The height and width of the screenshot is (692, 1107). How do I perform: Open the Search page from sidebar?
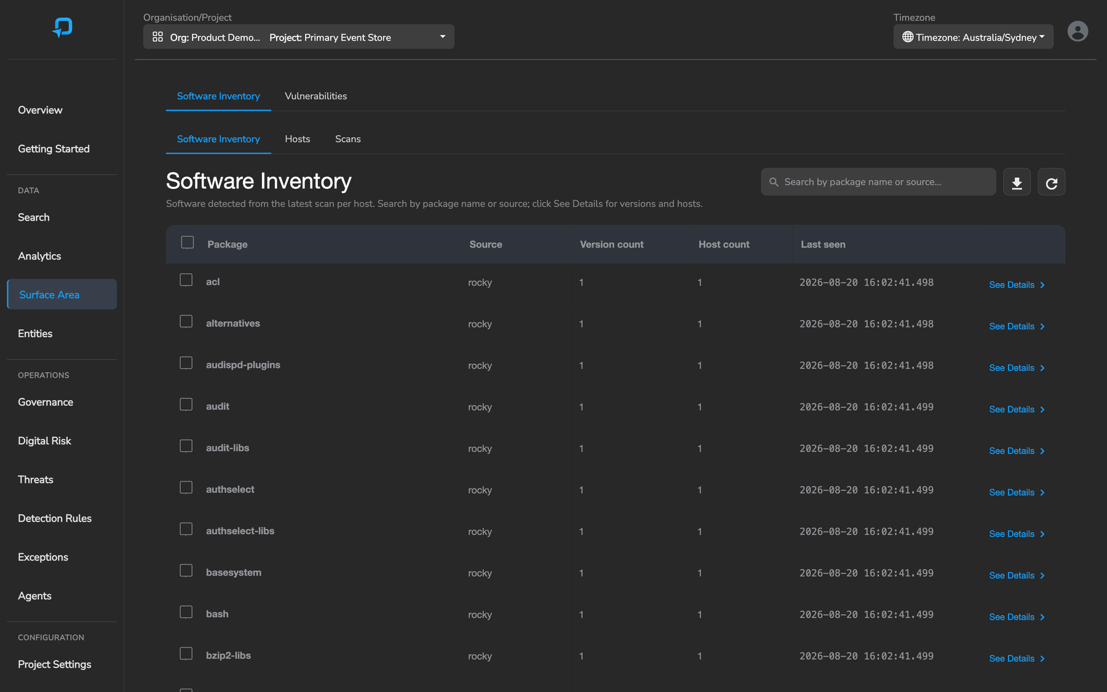[x=34, y=217]
